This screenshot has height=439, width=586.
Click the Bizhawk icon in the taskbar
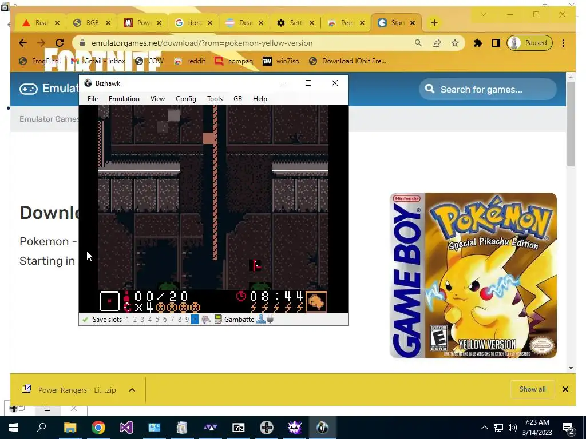(x=323, y=428)
